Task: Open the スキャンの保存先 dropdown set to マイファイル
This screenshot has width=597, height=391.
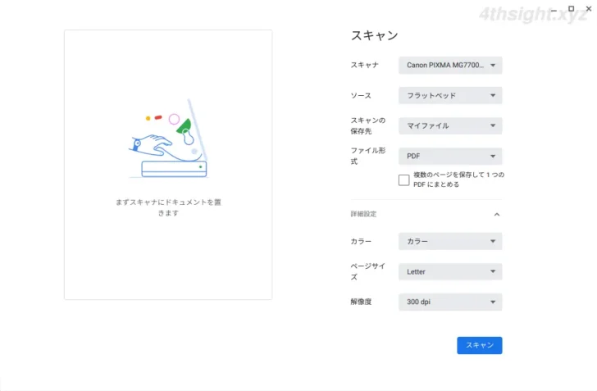Action: (x=450, y=125)
